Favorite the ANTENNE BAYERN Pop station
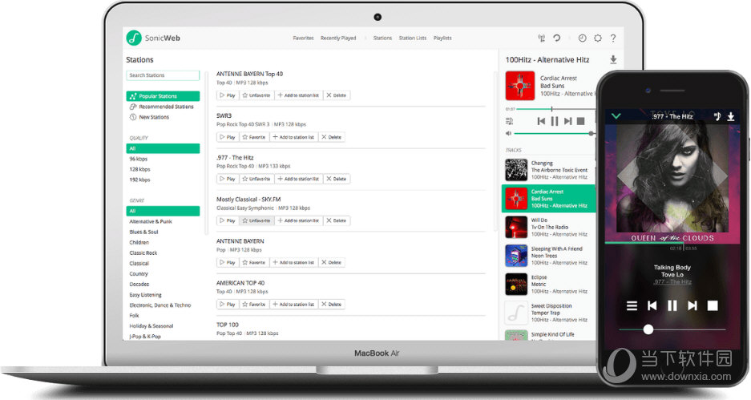This screenshot has height=400, width=751. tap(254, 262)
